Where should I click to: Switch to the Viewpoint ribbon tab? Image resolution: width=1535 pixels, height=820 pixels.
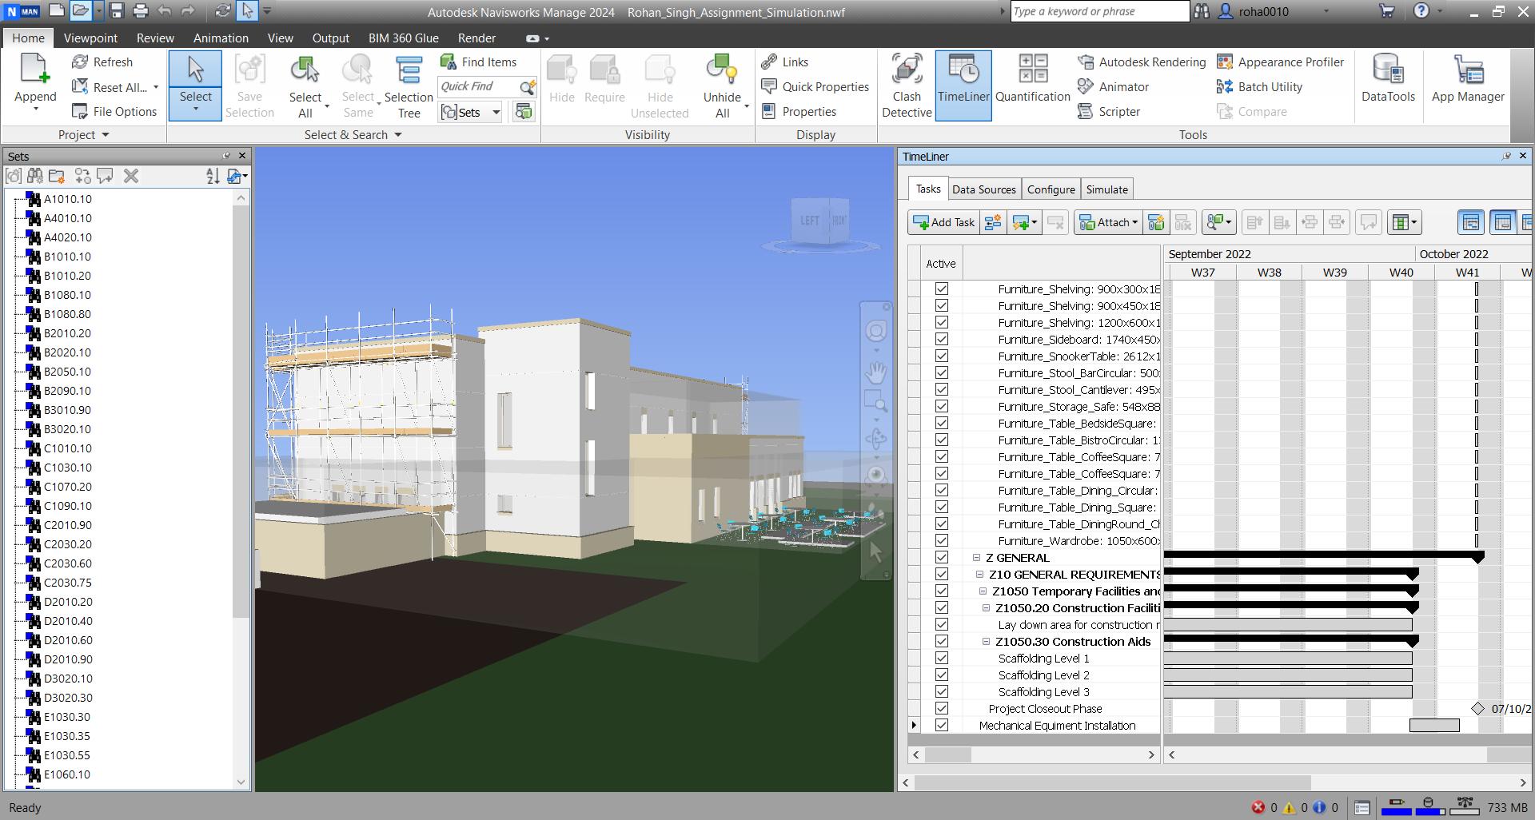click(x=90, y=38)
